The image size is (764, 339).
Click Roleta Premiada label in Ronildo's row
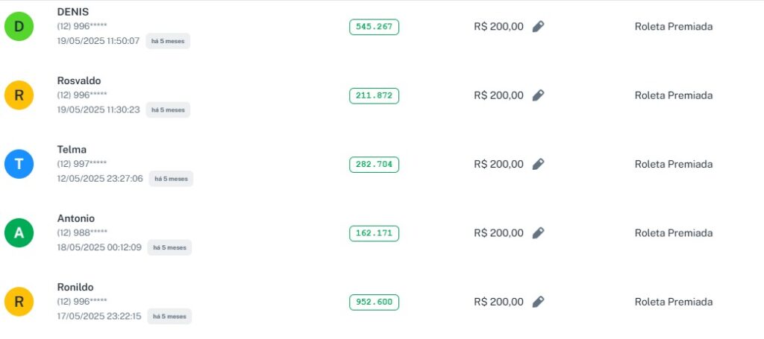pos(673,302)
